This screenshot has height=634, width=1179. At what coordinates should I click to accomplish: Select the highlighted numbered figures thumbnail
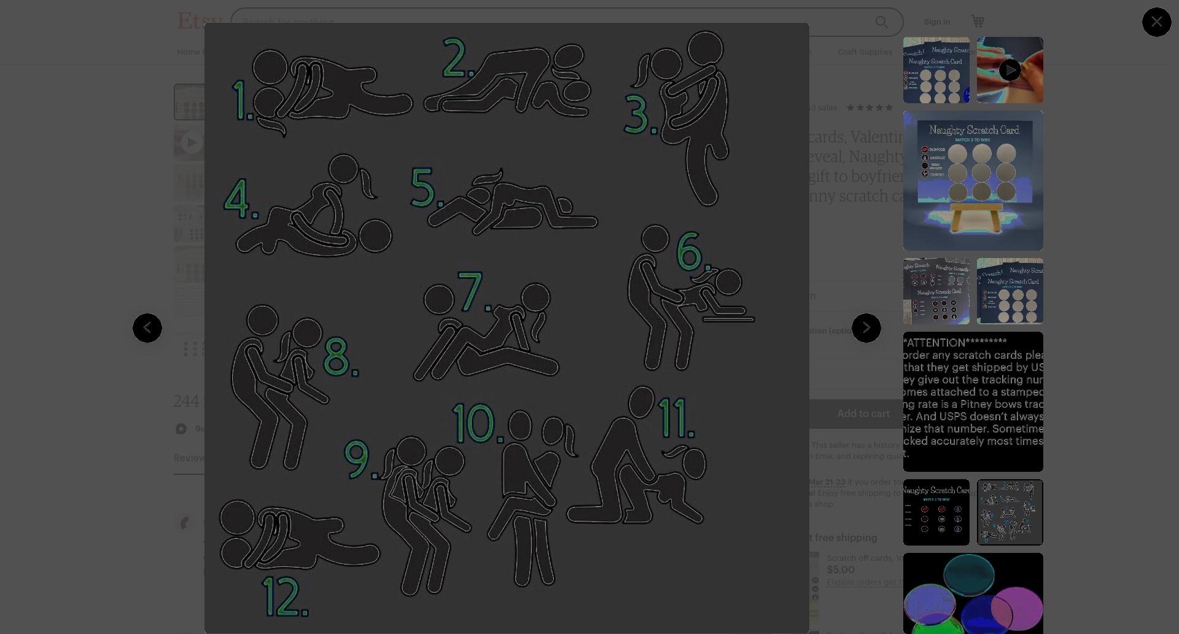point(1010,512)
